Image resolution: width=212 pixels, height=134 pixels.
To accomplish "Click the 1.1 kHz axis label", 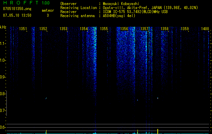I will 2,44.
